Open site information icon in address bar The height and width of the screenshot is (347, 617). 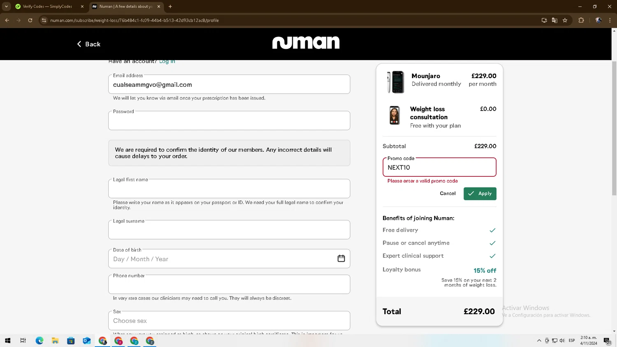click(44, 20)
